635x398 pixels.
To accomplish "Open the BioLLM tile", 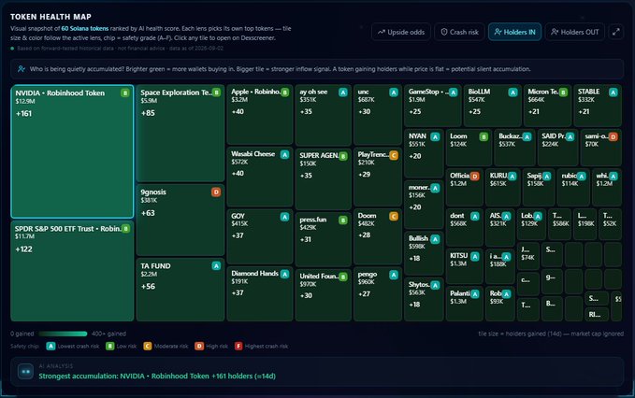I will (492, 106).
